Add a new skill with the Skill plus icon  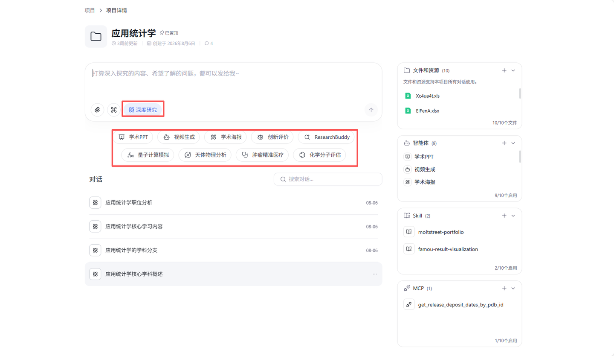coord(504,216)
